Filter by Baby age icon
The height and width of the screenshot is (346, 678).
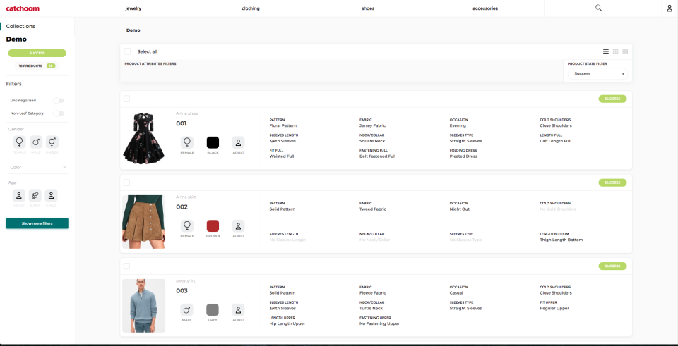coord(35,195)
